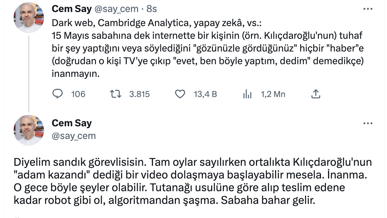
Task: Open the reply icon on Cem Say's tweet
Action: tap(57, 94)
